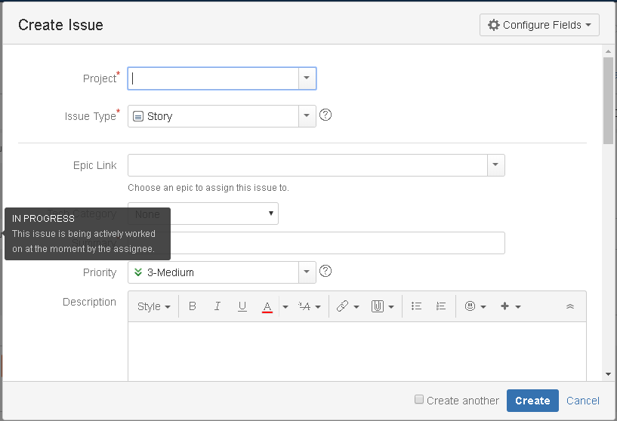Expand the Priority dropdown arrow

(307, 272)
